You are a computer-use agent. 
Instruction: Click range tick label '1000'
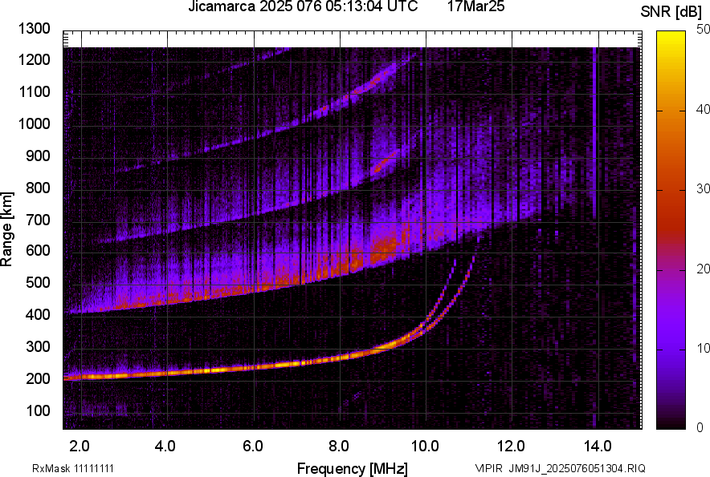coord(34,123)
